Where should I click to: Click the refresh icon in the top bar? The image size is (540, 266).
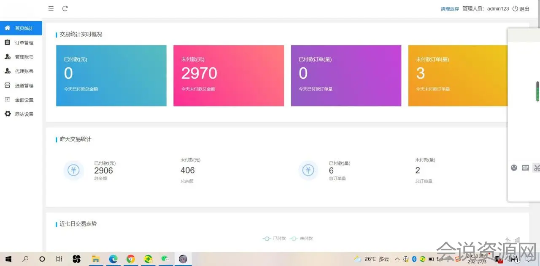tap(65, 8)
